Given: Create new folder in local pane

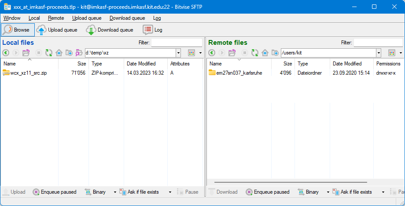Looking at the screenshot, I should 69,53.
